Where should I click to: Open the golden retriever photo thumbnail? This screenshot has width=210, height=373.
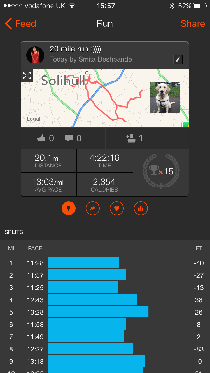[165, 97]
